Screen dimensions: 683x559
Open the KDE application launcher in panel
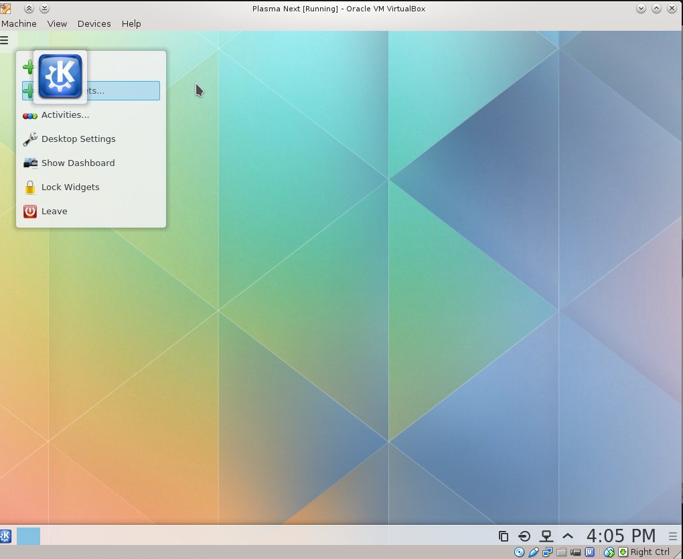5,536
